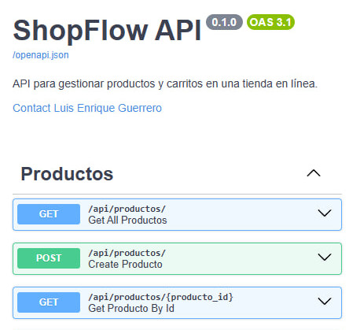Click the Get Producto By Id summary text
This screenshot has height=330, width=349.
(x=131, y=308)
